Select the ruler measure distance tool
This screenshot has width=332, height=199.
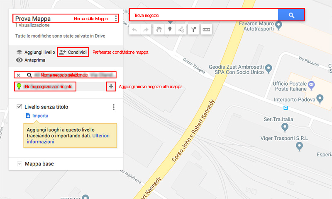tap(206, 29)
